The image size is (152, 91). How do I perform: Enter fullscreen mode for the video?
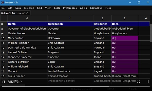click(139, 82)
